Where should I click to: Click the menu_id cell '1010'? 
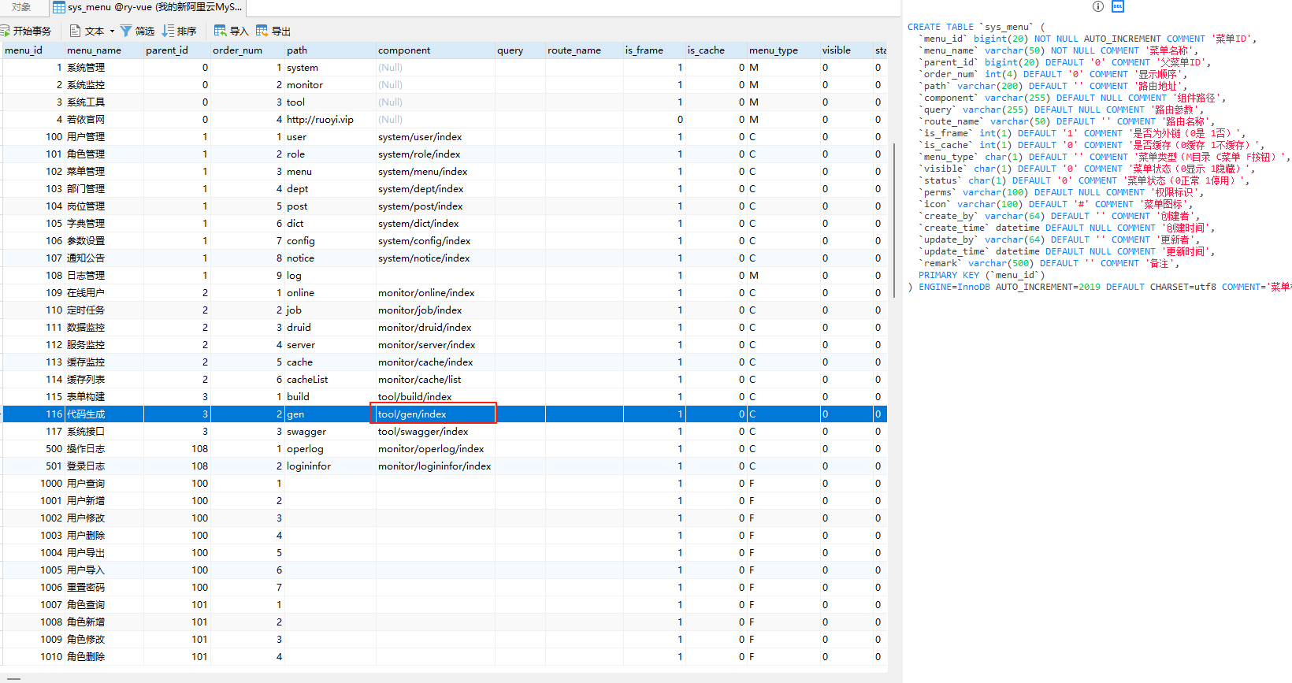[32, 656]
